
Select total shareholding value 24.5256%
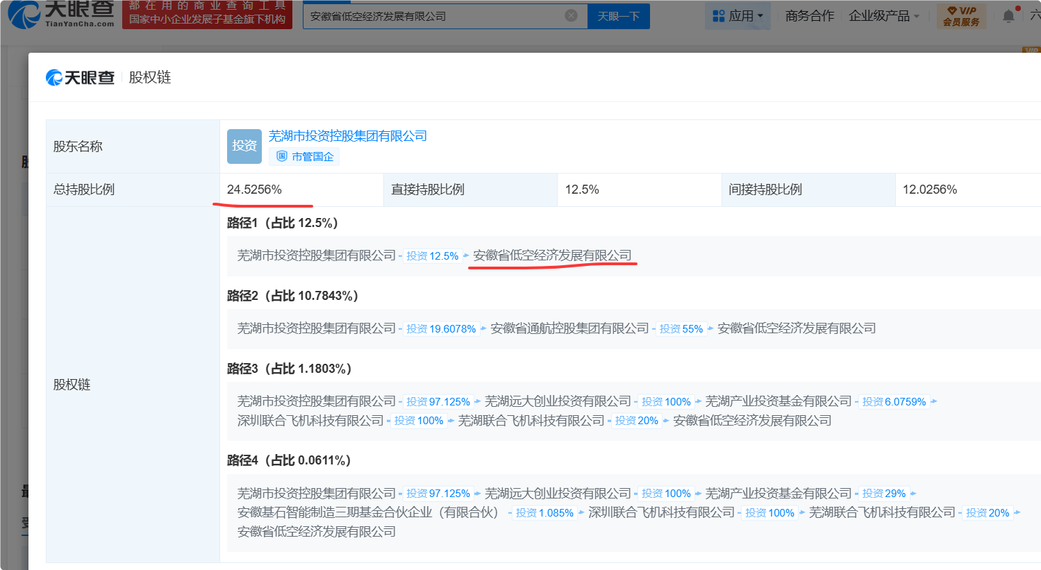point(254,190)
